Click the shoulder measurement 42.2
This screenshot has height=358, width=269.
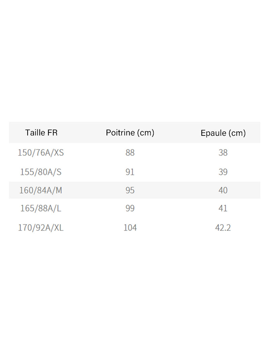[x=223, y=228]
